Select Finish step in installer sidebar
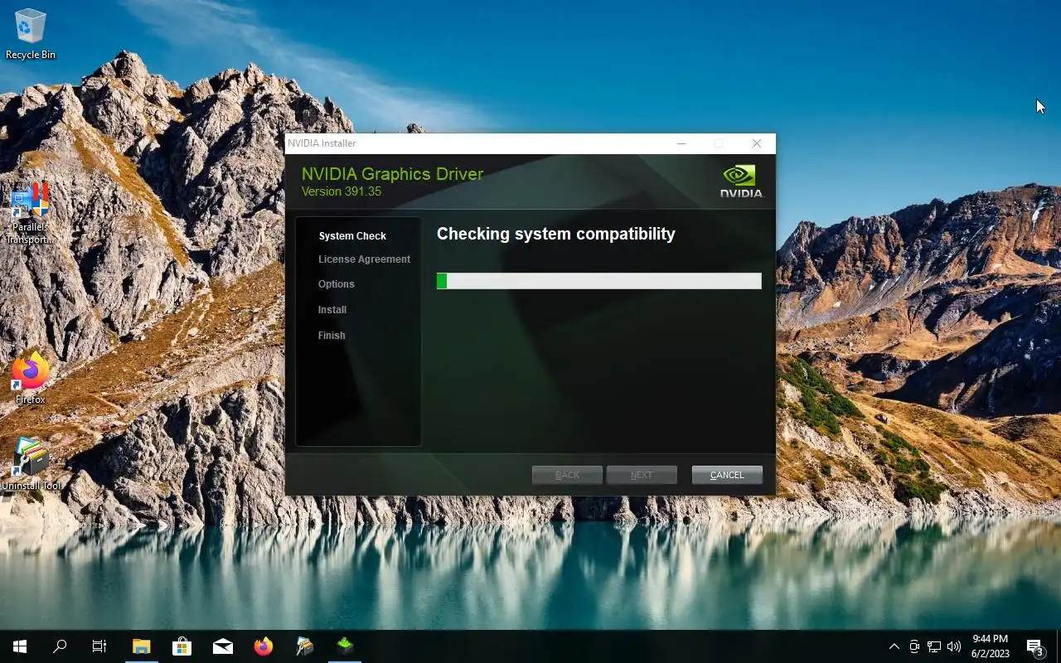Image resolution: width=1061 pixels, height=663 pixels. (331, 336)
